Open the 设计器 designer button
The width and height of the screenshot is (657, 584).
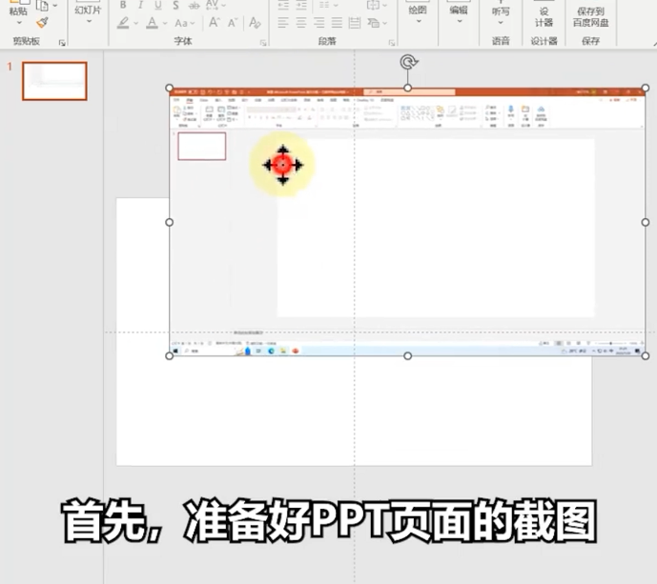[x=544, y=14]
